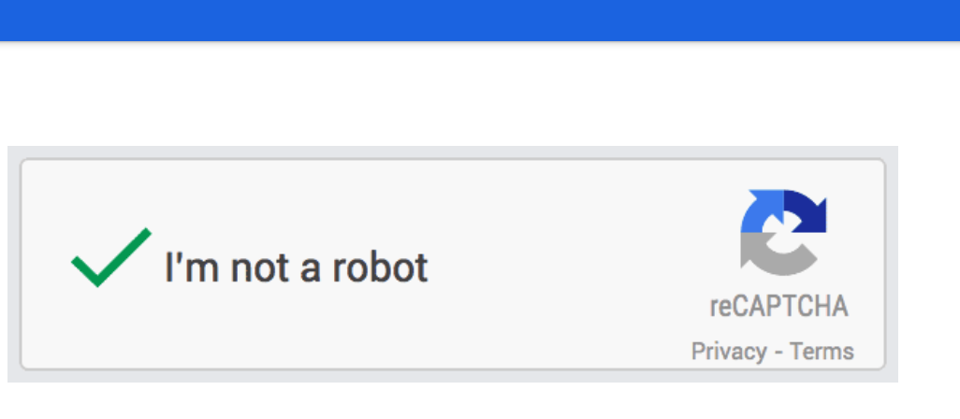Click the dash between Privacy and Terms
This screenshot has width=960, height=419.
pos(778,352)
